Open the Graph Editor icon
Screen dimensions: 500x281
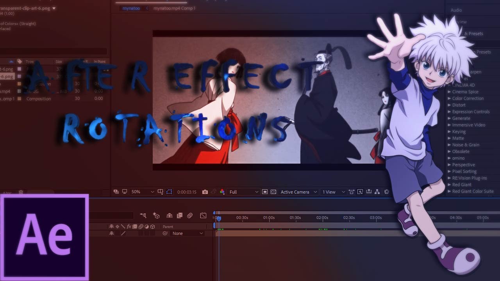pos(203,215)
